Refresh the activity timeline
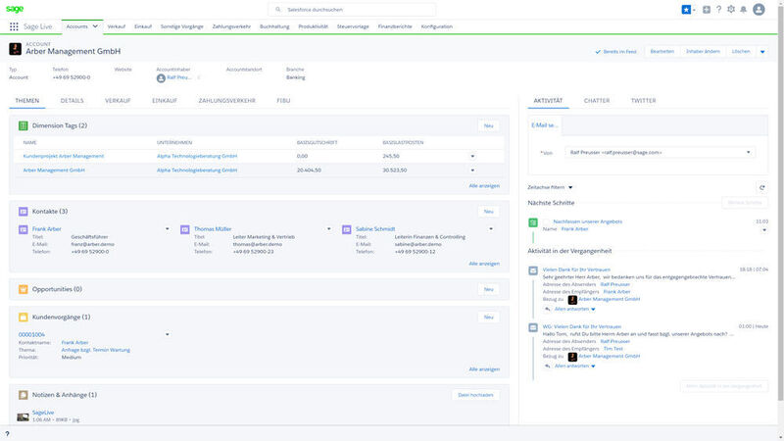 click(762, 187)
